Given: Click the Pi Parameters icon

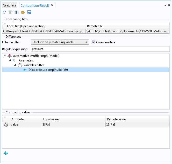Looking at the screenshot, I should click(x=14, y=60).
